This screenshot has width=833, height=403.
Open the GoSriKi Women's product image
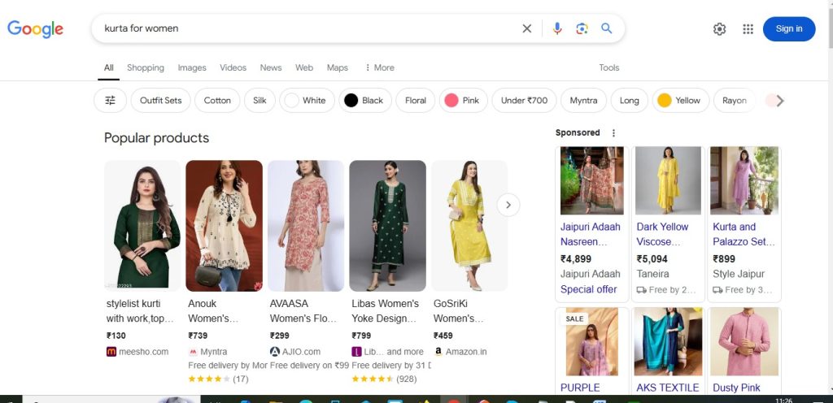click(x=469, y=225)
